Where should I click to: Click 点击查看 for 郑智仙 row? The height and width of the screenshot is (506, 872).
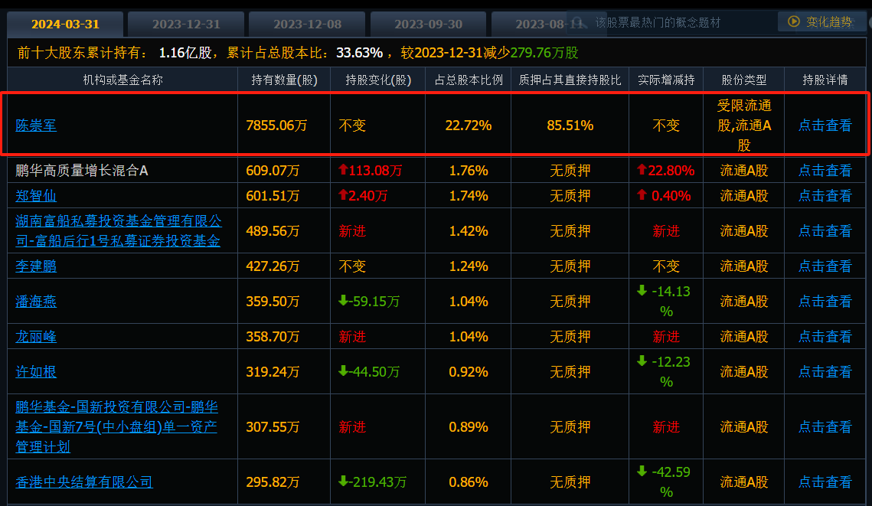(825, 196)
